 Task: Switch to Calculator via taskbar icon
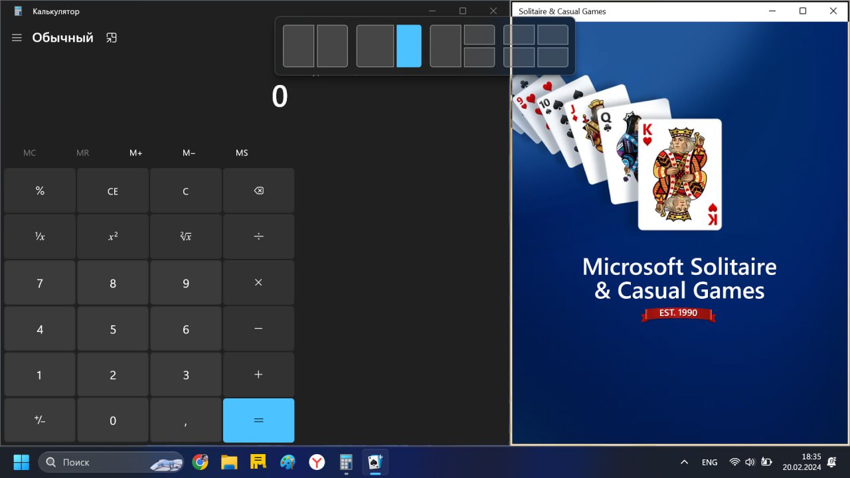point(346,462)
